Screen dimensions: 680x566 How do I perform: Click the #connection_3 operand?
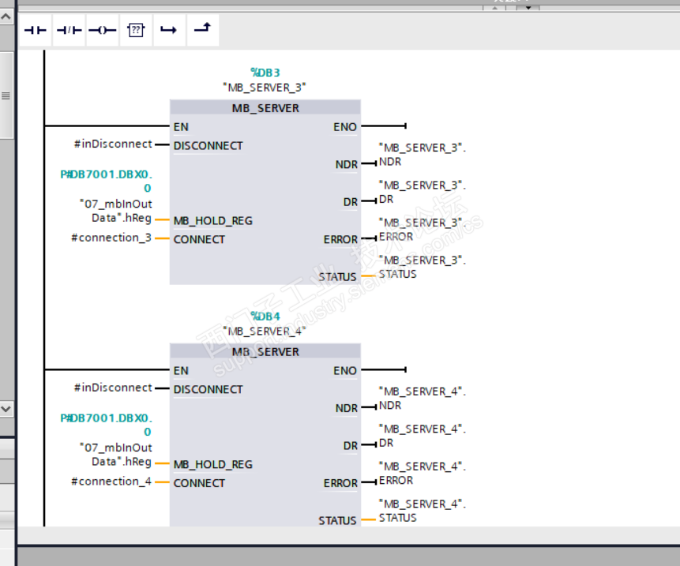pyautogui.click(x=111, y=238)
